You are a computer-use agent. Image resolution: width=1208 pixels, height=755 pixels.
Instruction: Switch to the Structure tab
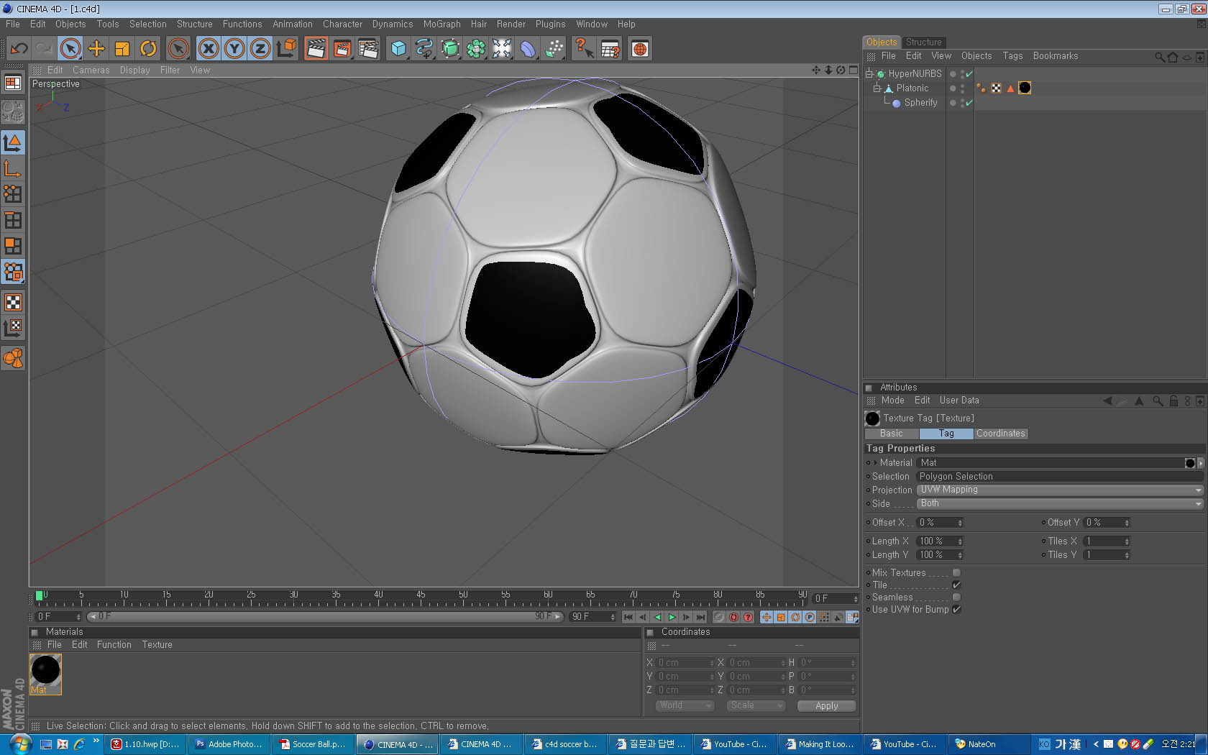pyautogui.click(x=923, y=42)
